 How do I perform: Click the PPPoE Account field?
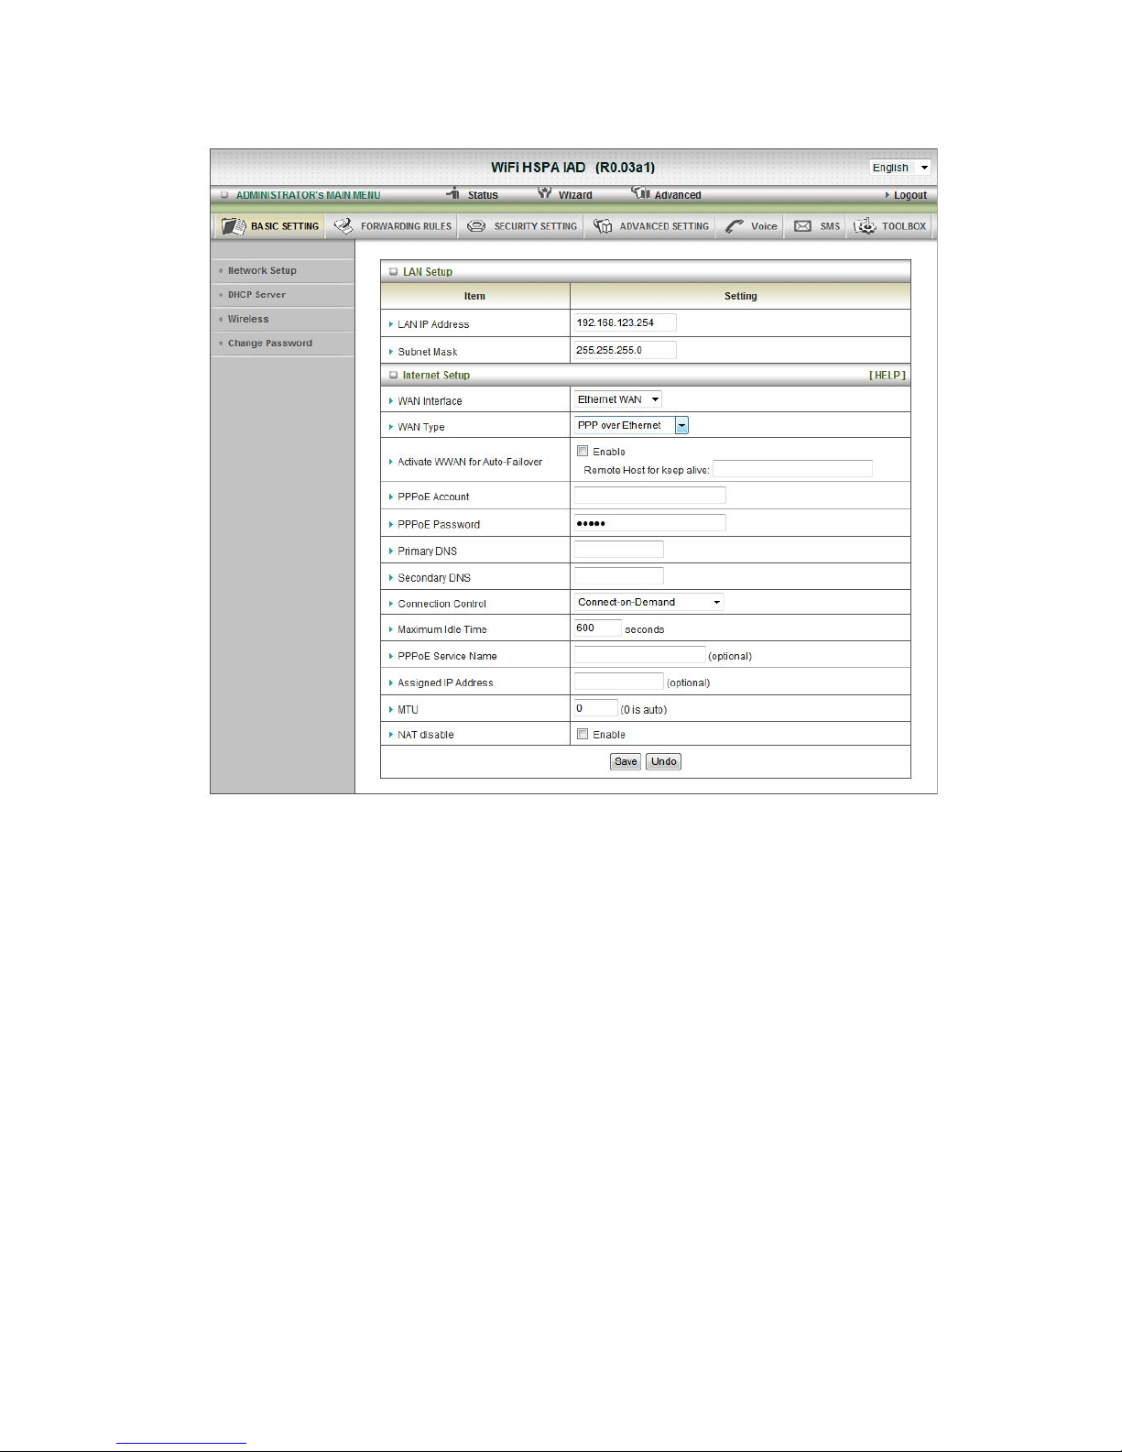[649, 496]
